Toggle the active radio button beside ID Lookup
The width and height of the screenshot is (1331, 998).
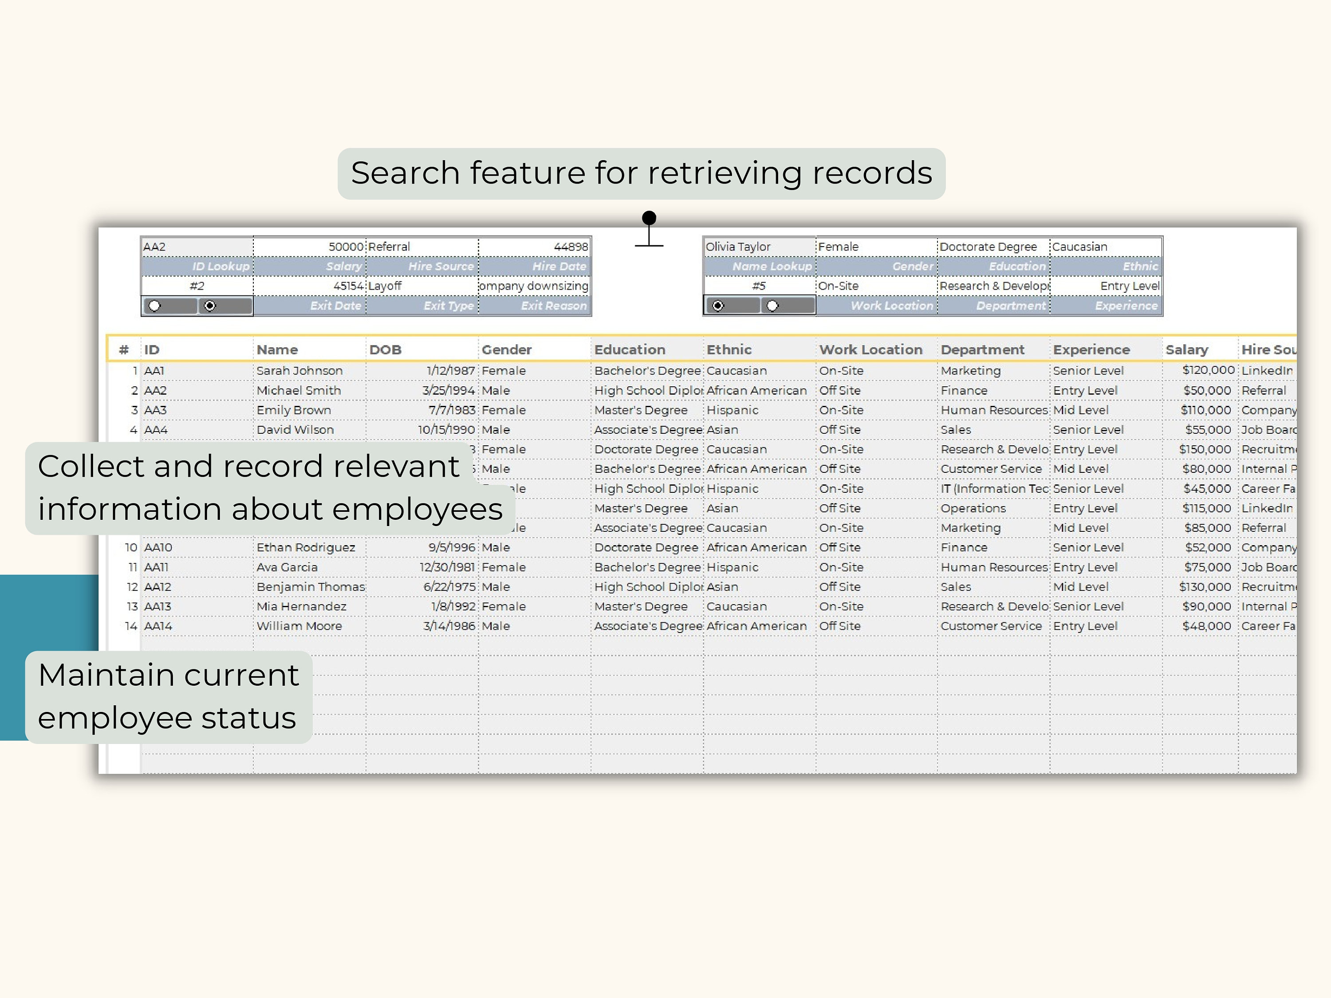pyautogui.click(x=210, y=306)
